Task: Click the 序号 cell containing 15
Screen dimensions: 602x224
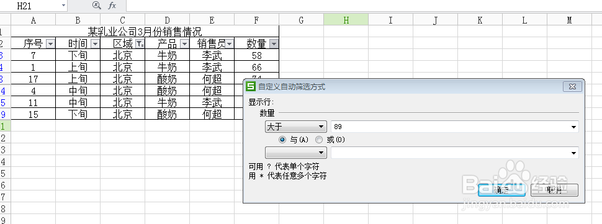Action: 34,114
